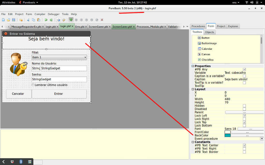
Task: Click the Bluetooth icon in bottom tray
Action: 21,162
